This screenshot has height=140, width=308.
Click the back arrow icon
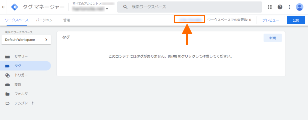click(3, 7)
